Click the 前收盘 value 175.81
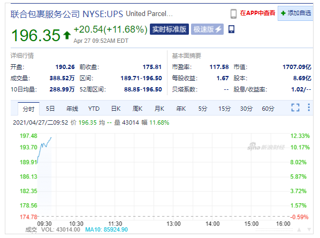 click(x=152, y=67)
